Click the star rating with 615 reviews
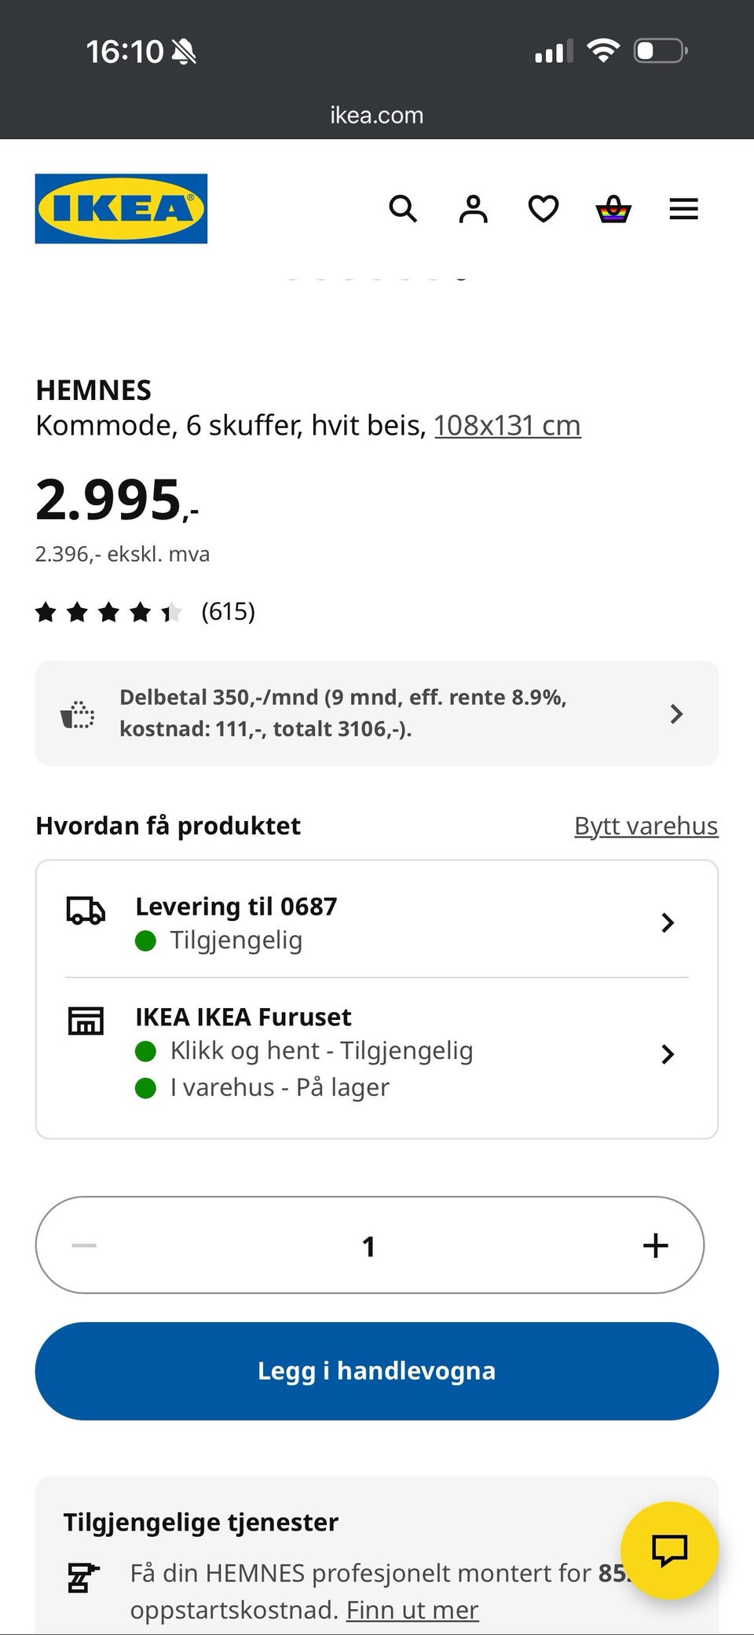 [145, 611]
